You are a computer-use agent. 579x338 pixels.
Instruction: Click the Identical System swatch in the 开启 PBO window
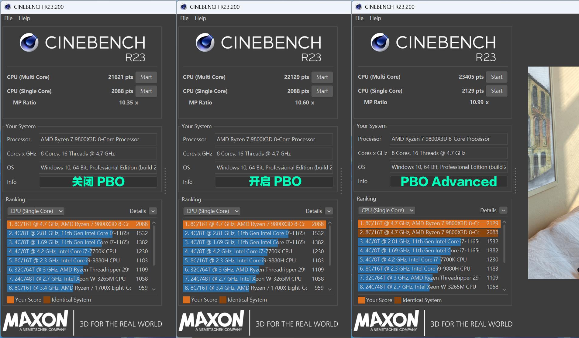tap(223, 300)
